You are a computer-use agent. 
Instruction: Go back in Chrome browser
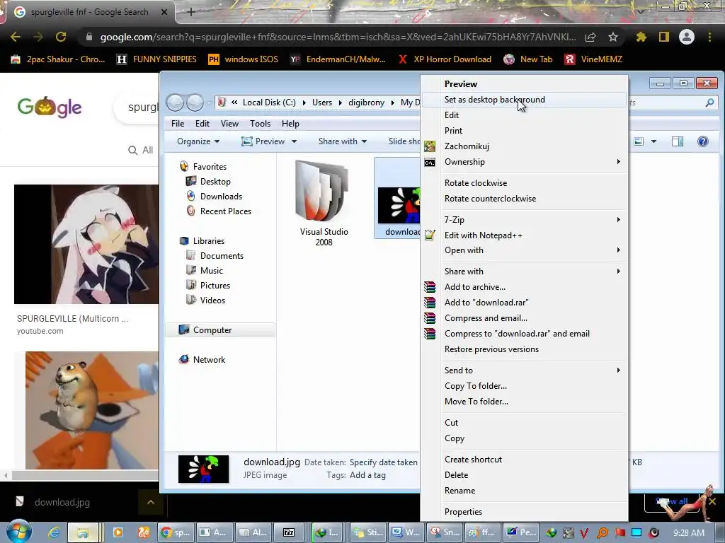[16, 37]
